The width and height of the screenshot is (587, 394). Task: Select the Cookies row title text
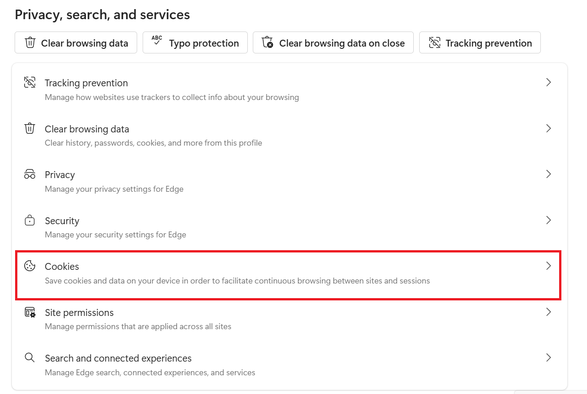click(62, 267)
